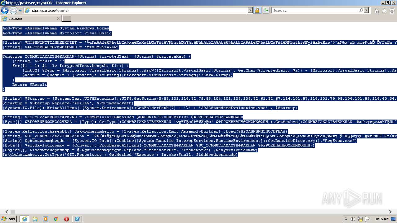Click the Start button

(x=9, y=219)
